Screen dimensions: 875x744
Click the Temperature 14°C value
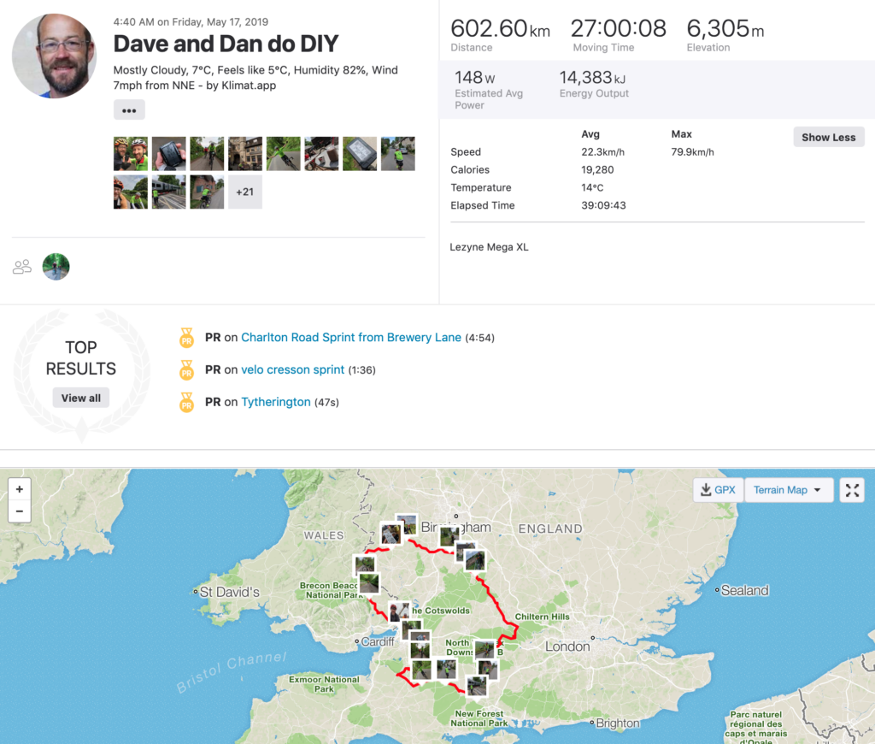point(592,187)
